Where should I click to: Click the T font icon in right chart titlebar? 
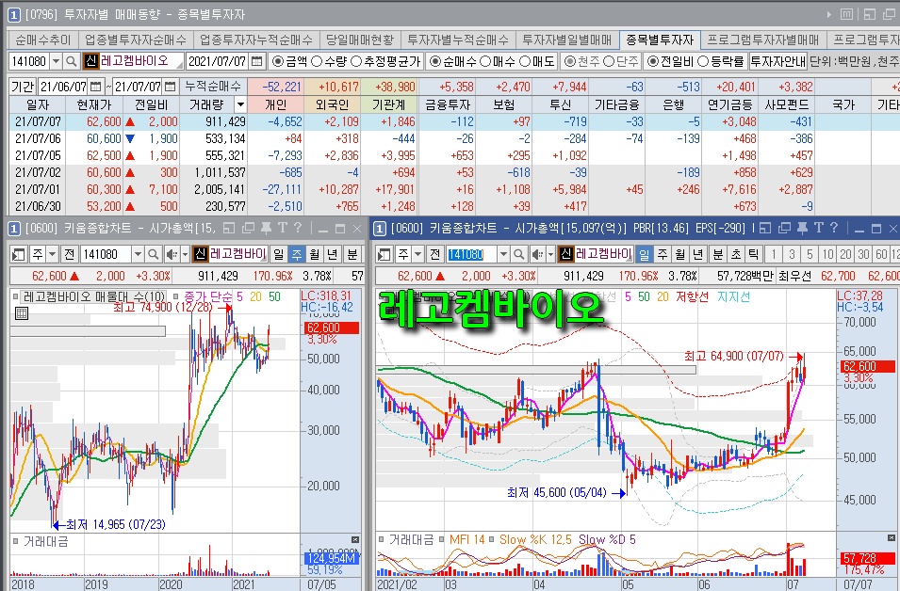[x=819, y=228]
